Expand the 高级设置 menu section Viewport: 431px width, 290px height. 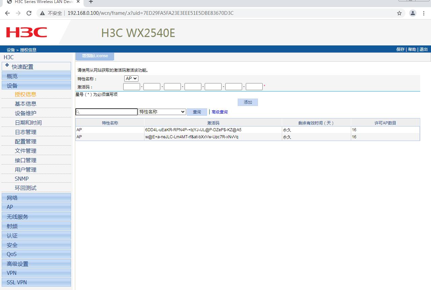coord(36,263)
